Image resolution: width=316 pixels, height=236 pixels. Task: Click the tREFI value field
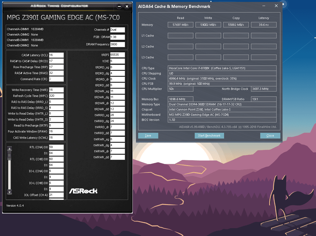click(x=117, y=55)
